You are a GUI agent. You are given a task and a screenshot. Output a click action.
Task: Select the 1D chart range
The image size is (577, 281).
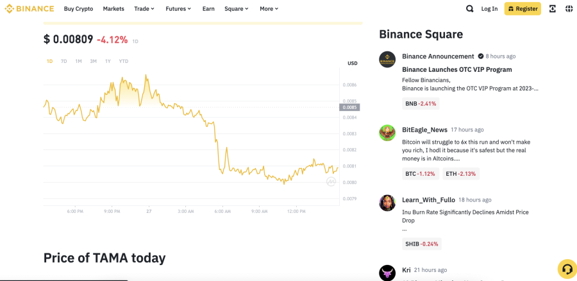49,61
